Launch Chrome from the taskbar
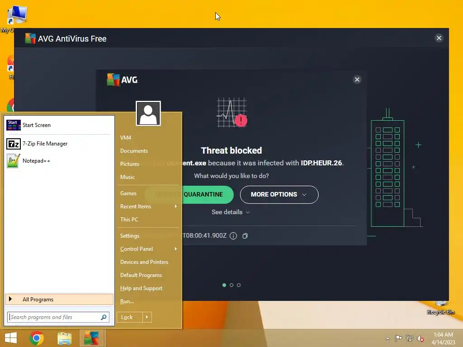The width and height of the screenshot is (463, 347). [37, 338]
